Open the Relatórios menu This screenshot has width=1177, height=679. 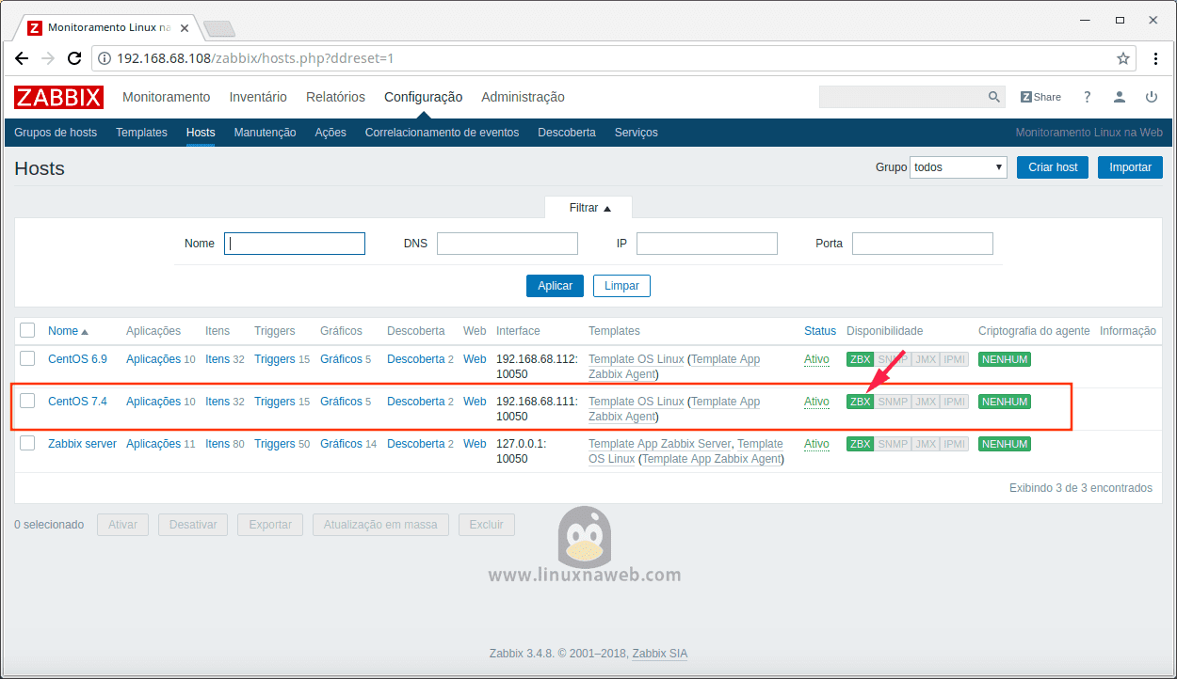(335, 97)
